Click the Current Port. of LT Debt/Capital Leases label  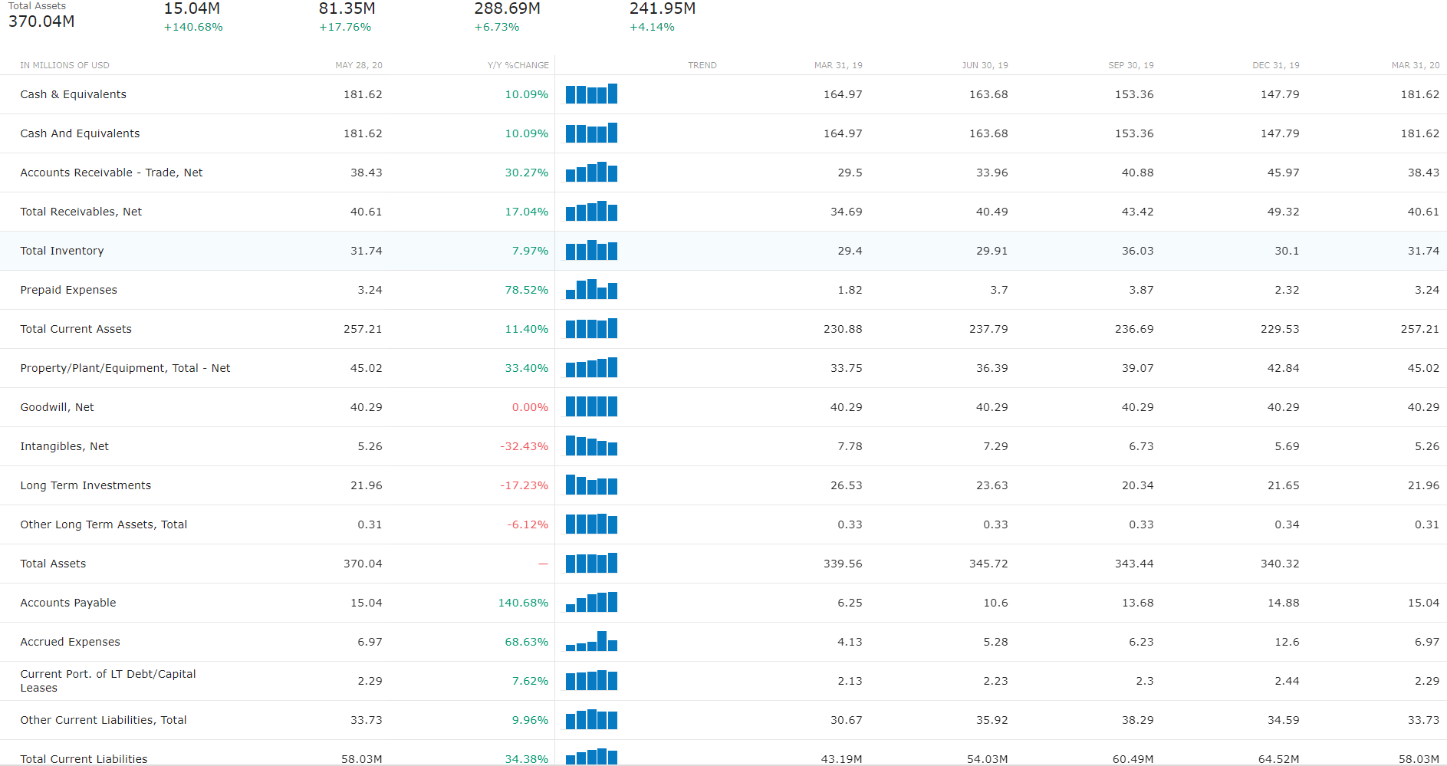pos(108,681)
